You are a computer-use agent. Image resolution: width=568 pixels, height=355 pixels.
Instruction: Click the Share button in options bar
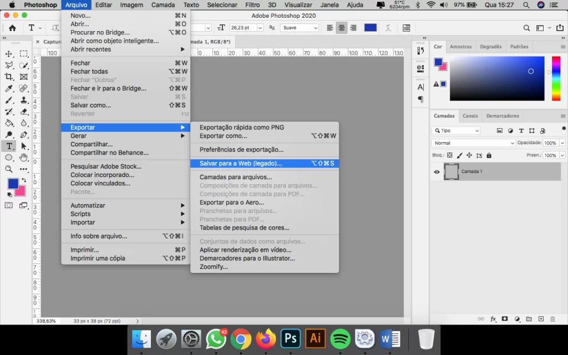pyautogui.click(x=560, y=28)
